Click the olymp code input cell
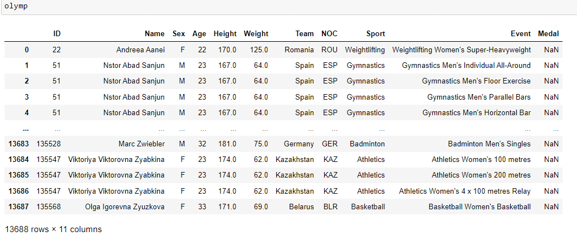Viewport: 577px width, 236px height. 288,7
